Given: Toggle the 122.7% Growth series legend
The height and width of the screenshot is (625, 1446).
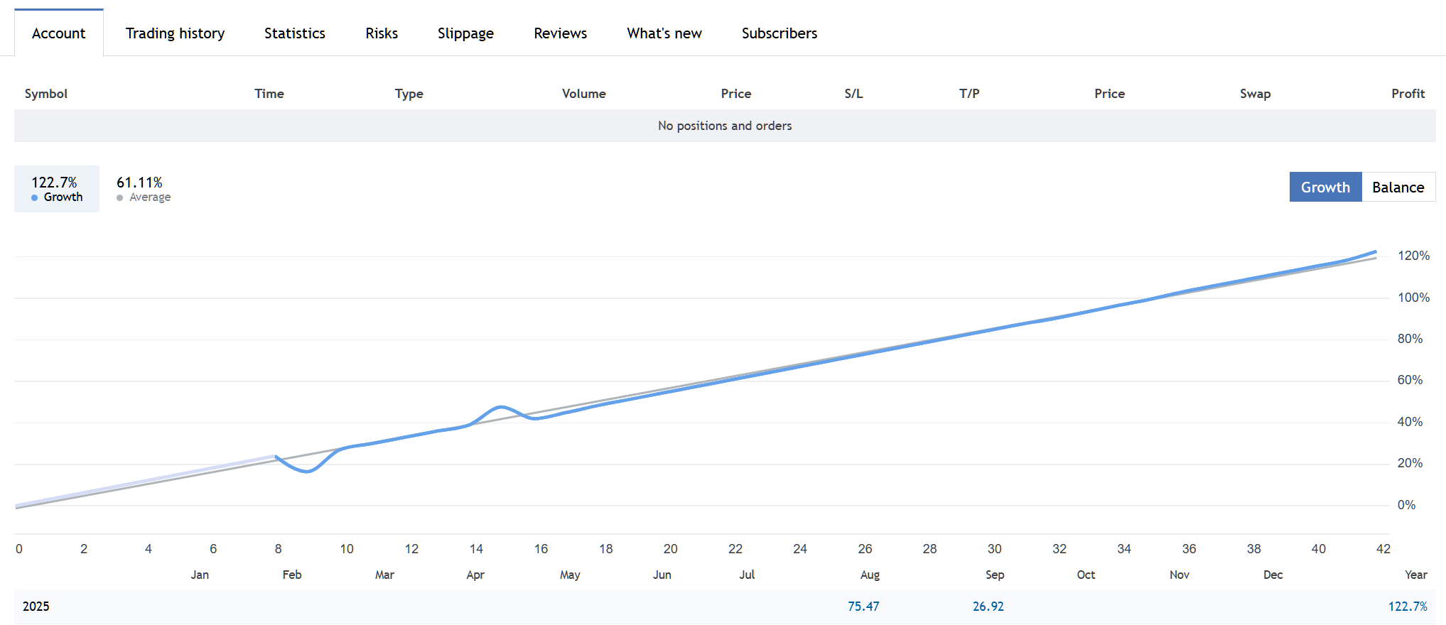Looking at the screenshot, I should pos(57,189).
